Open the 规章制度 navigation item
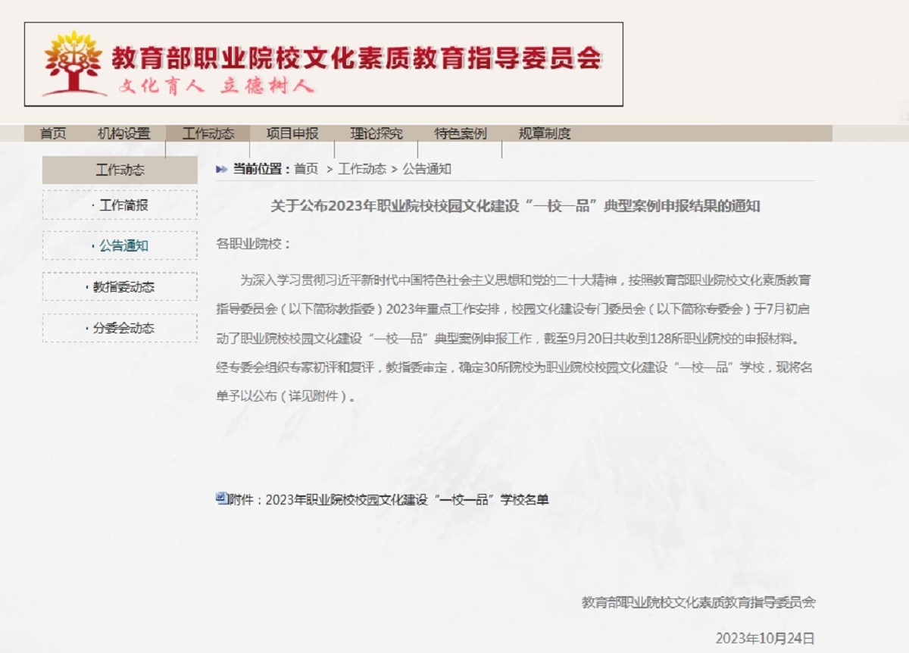 pyautogui.click(x=545, y=134)
